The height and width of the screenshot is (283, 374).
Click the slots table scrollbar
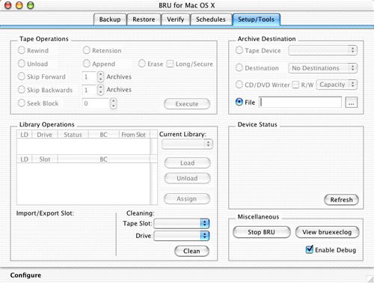pos(154,184)
